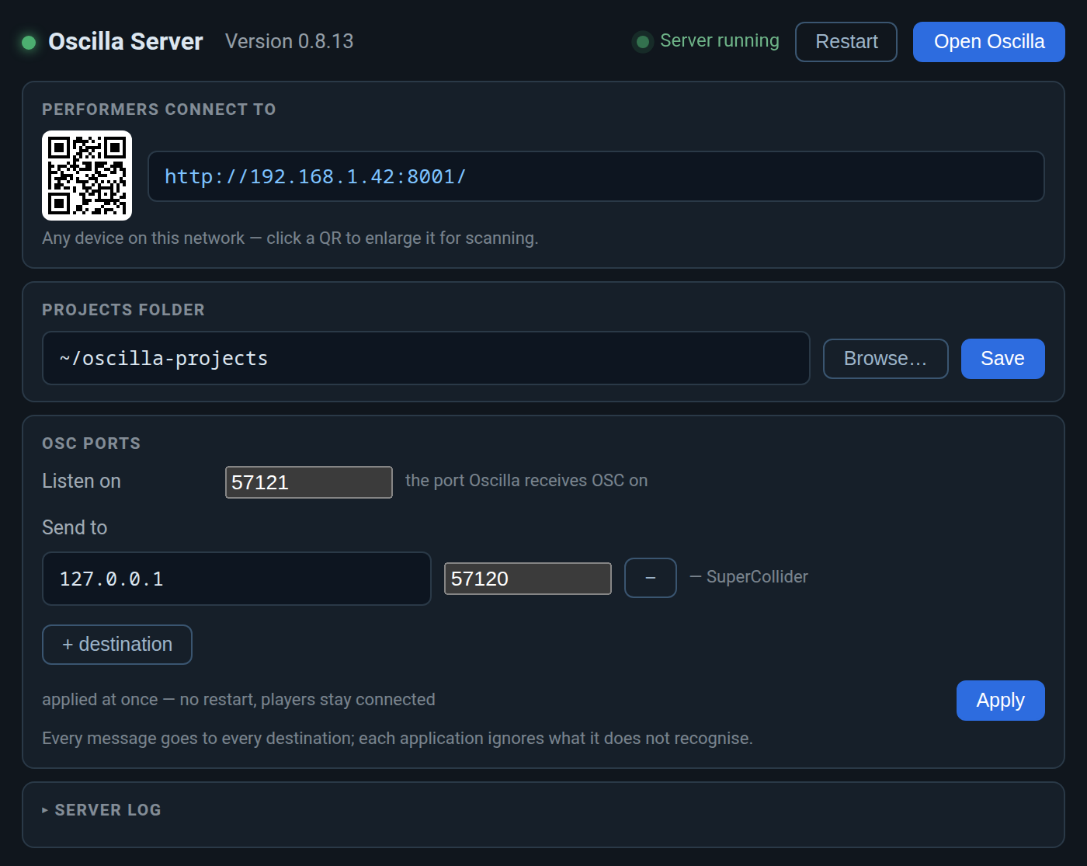
Task: Click the 'applied at once' note
Action: pos(238,700)
